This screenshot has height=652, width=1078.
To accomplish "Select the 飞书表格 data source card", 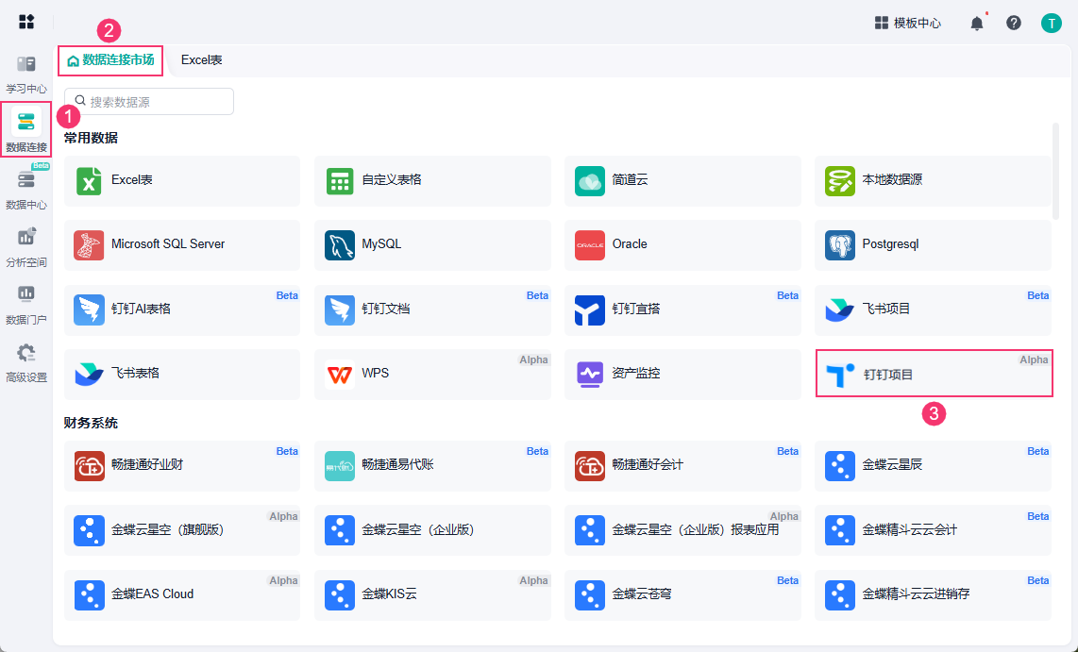I will 182,375.
